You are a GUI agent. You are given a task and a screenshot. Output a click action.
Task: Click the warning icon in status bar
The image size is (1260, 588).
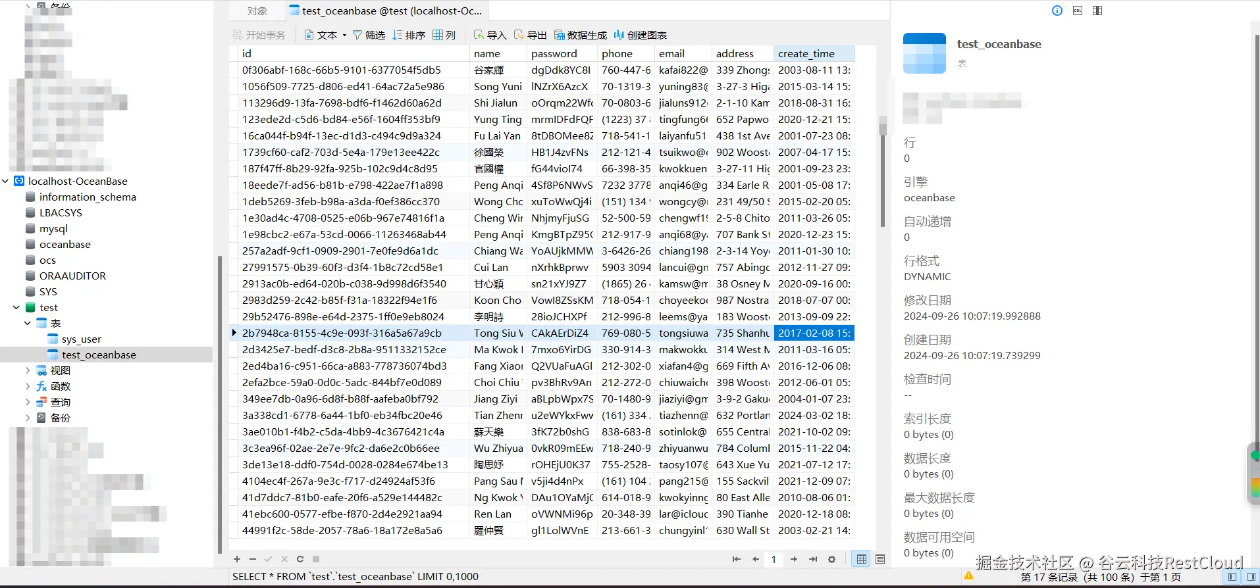(968, 575)
